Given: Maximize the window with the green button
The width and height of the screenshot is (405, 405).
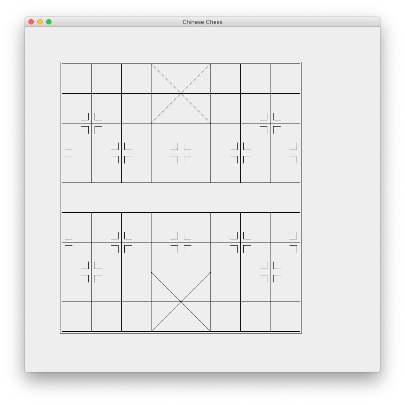Looking at the screenshot, I should click(49, 22).
